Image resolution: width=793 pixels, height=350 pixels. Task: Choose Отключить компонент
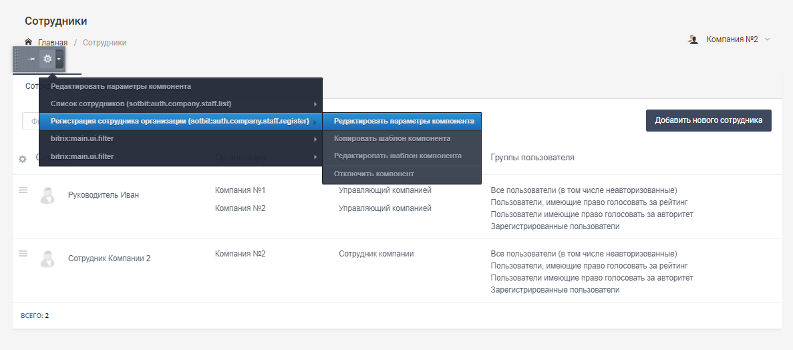click(402, 174)
